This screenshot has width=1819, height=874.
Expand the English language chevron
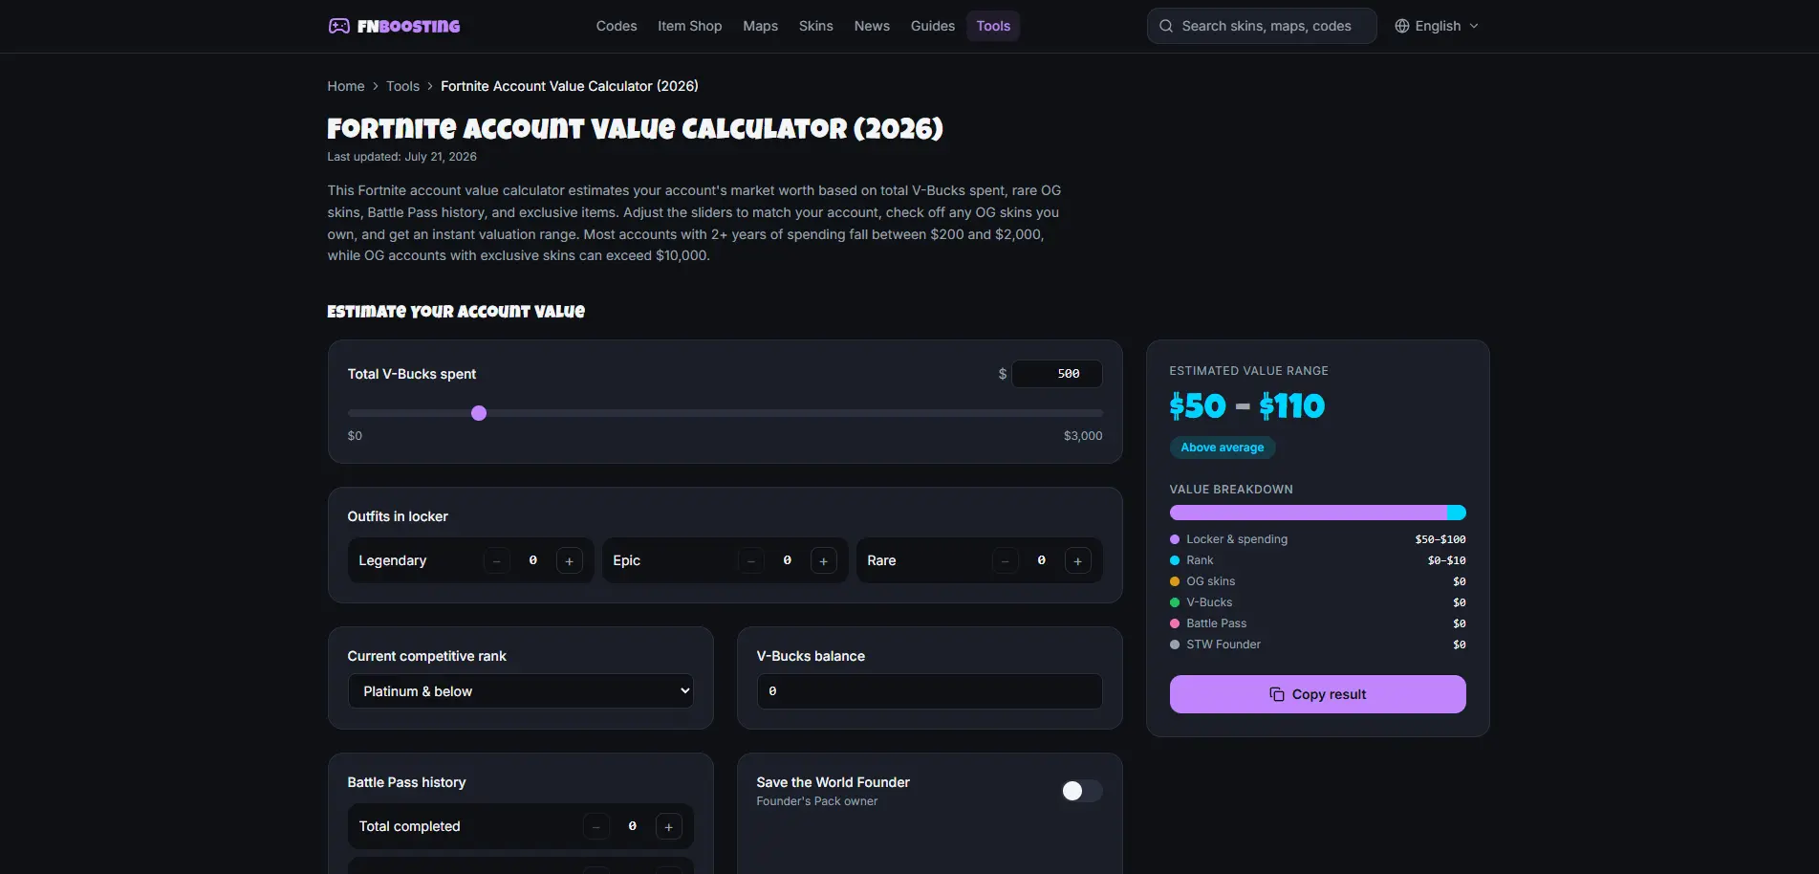click(x=1474, y=26)
